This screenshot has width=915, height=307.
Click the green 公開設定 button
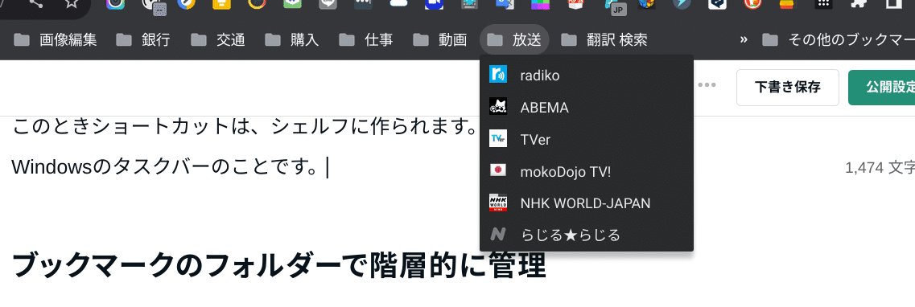point(881,88)
